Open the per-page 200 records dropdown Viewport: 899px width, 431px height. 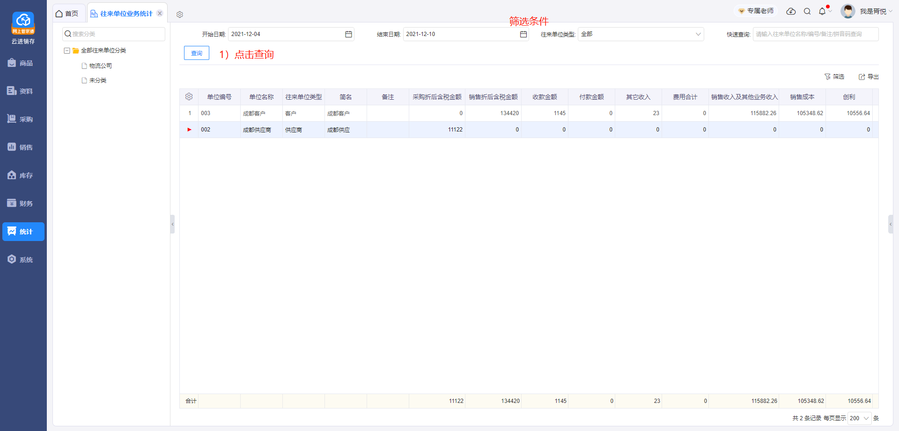(x=859, y=418)
